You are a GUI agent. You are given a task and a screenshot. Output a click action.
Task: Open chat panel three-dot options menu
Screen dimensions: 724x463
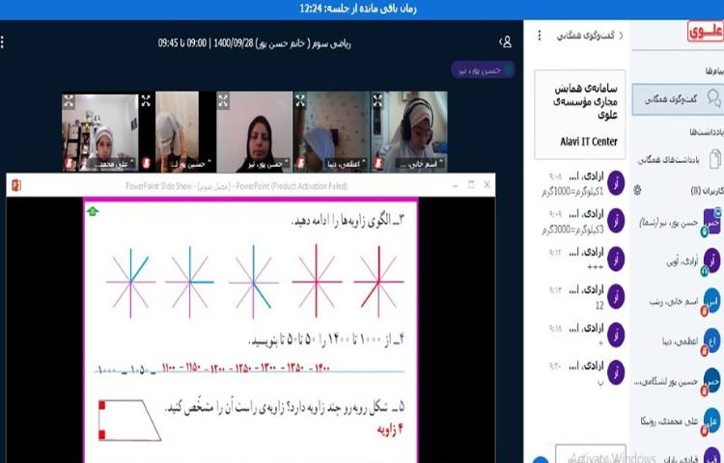click(x=539, y=36)
